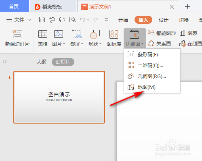This screenshot has height=161, width=202.
Task: Open the 设计 ribbon tab
Action: [x=164, y=20]
